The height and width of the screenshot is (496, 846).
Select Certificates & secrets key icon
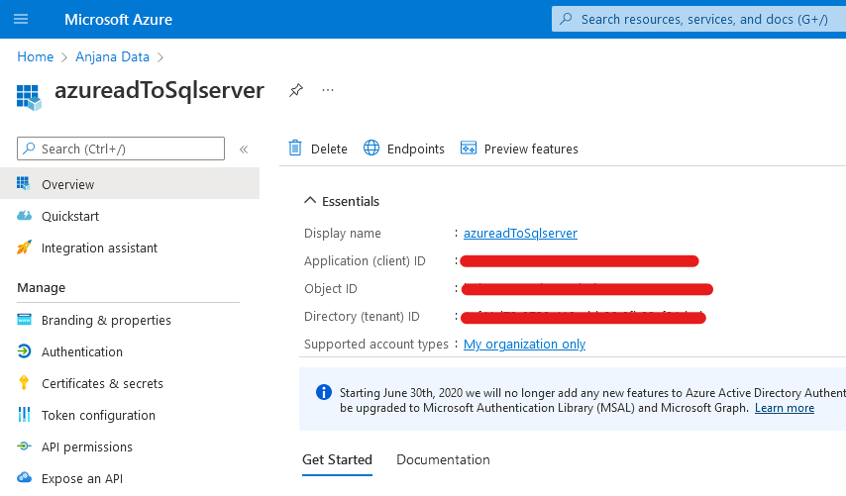coord(24,383)
